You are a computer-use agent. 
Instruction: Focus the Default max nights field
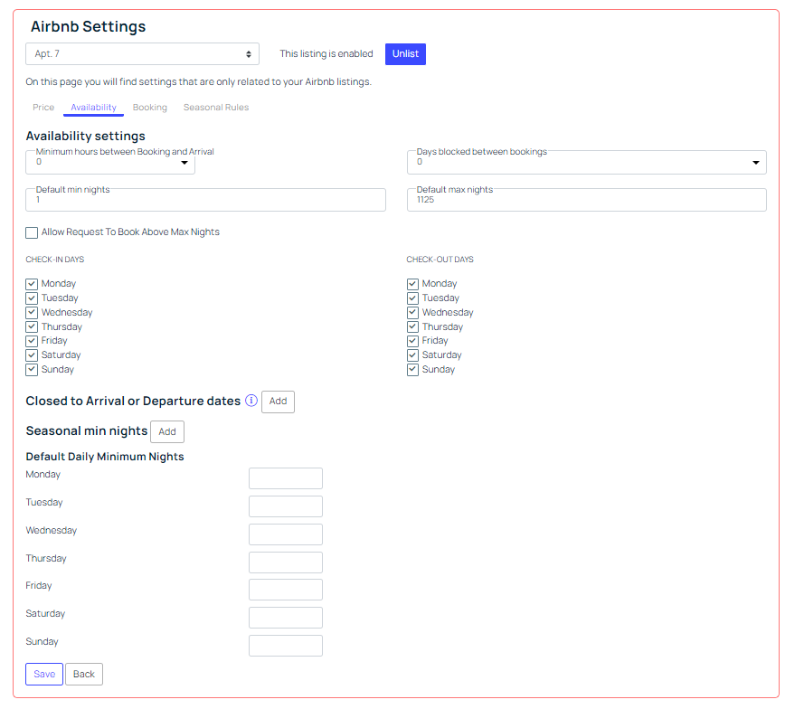pos(587,200)
